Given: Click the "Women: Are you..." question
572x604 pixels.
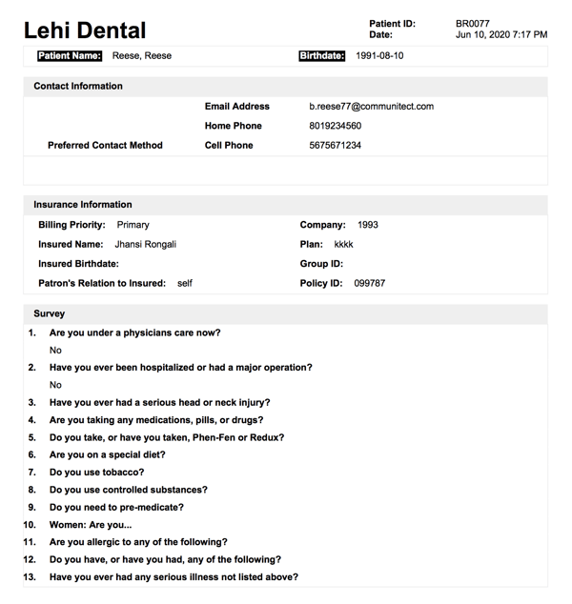Looking at the screenshot, I should pyautogui.click(x=92, y=525).
